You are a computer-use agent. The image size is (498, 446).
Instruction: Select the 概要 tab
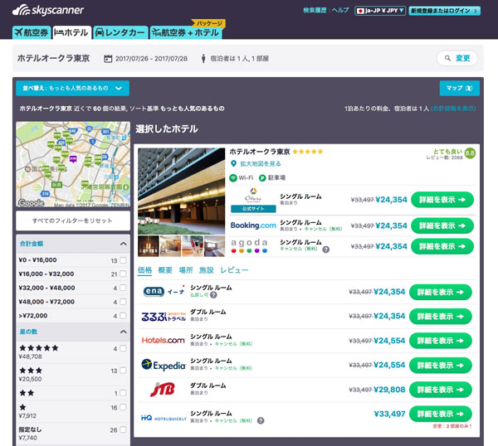(165, 270)
